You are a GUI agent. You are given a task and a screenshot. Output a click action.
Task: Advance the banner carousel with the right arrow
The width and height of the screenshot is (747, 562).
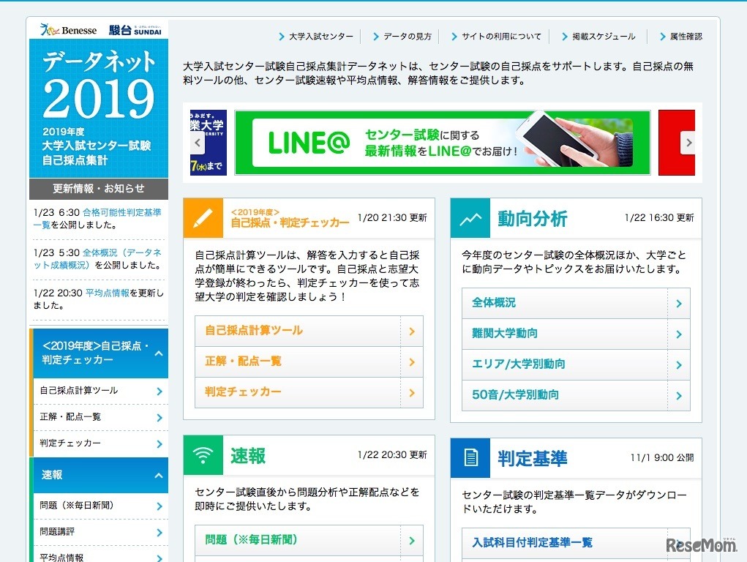click(x=688, y=143)
